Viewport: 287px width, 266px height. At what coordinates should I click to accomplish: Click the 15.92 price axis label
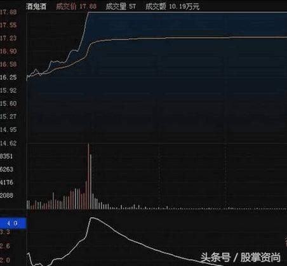8,90
